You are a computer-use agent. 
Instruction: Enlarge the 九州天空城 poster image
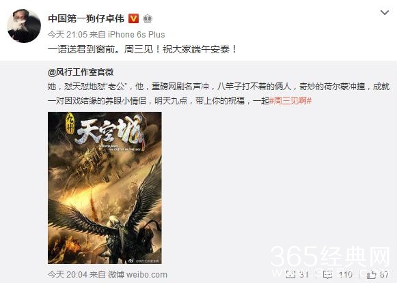(105, 188)
